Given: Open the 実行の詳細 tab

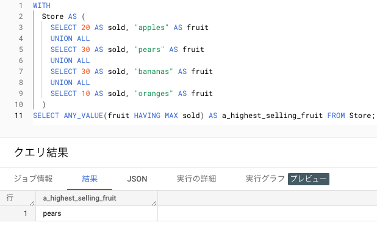Looking at the screenshot, I should [196, 179].
